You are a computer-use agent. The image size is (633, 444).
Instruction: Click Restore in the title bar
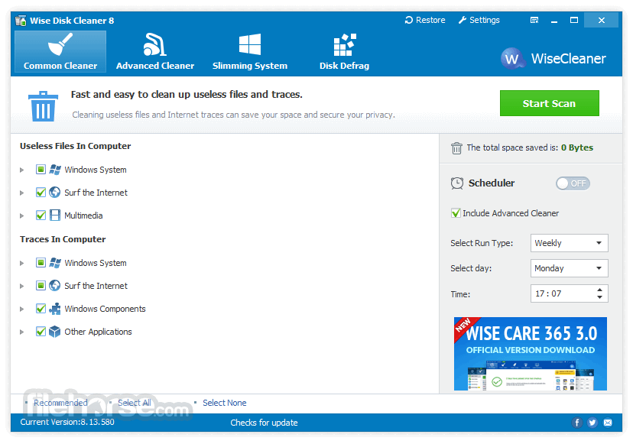[425, 20]
